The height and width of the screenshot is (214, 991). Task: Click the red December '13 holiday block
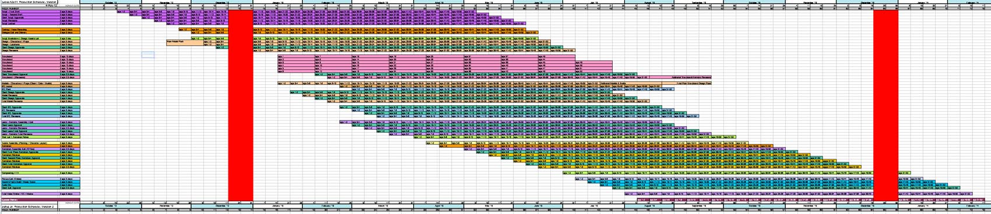pyautogui.click(x=885, y=100)
